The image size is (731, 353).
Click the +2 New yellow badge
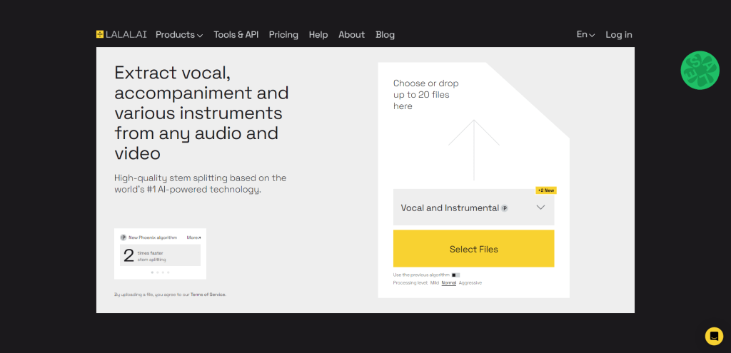click(x=546, y=190)
